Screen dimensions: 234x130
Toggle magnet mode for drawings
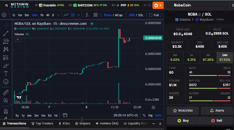pos(6,111)
